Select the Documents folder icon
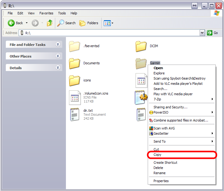The image size is (224, 191). [x=74, y=63]
